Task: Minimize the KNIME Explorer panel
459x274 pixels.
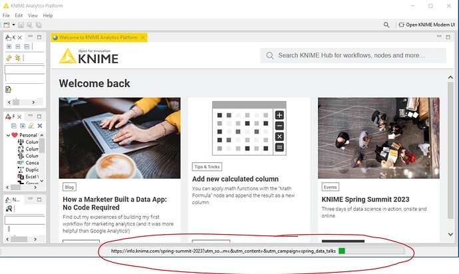Action: coord(31,37)
